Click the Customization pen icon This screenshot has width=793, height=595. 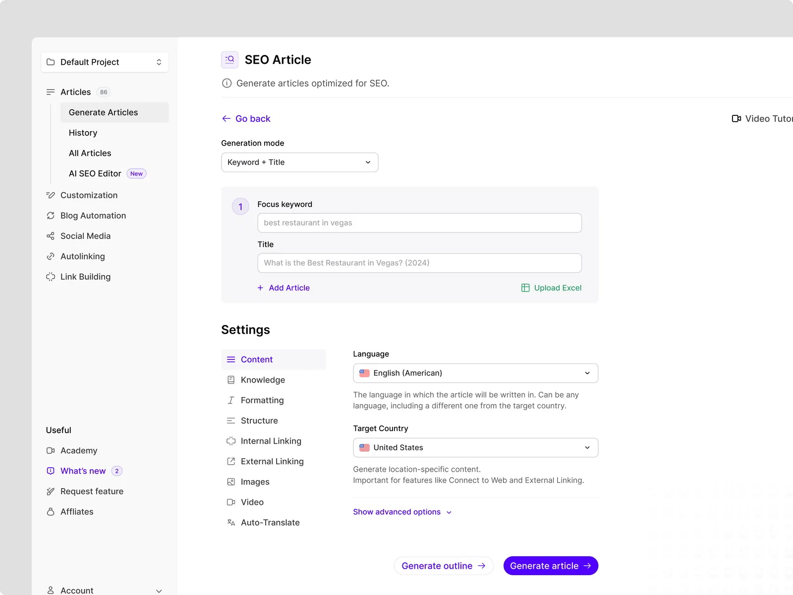tap(51, 195)
